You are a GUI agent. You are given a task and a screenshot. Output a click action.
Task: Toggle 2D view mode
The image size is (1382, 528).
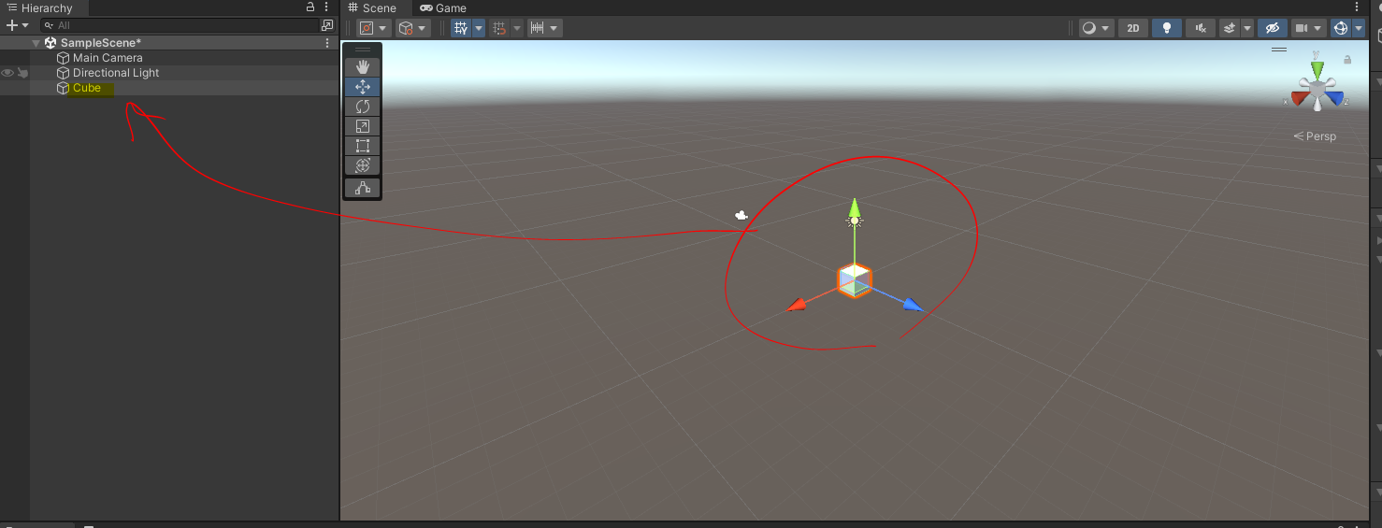(x=1133, y=28)
